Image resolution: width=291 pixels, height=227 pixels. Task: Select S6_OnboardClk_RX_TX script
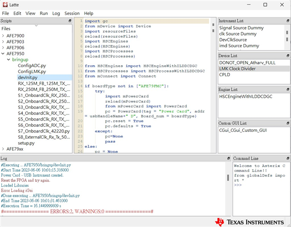pos(44,125)
